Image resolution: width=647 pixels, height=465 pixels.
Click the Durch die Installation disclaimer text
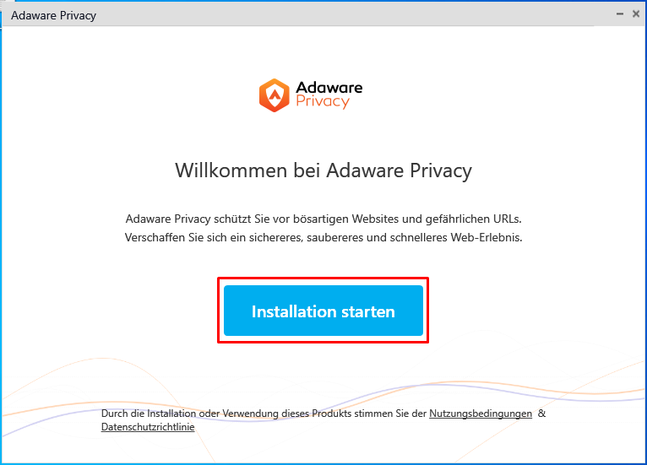pyautogui.click(x=323, y=420)
